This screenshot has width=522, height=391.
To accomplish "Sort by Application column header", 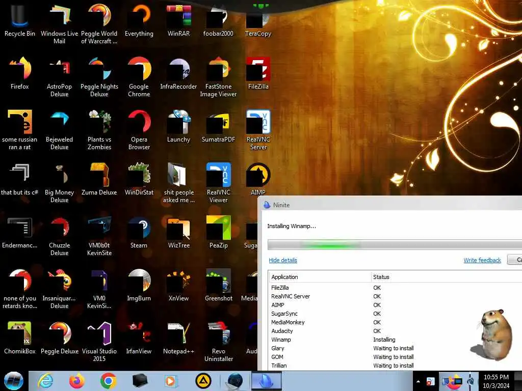I will point(320,276).
